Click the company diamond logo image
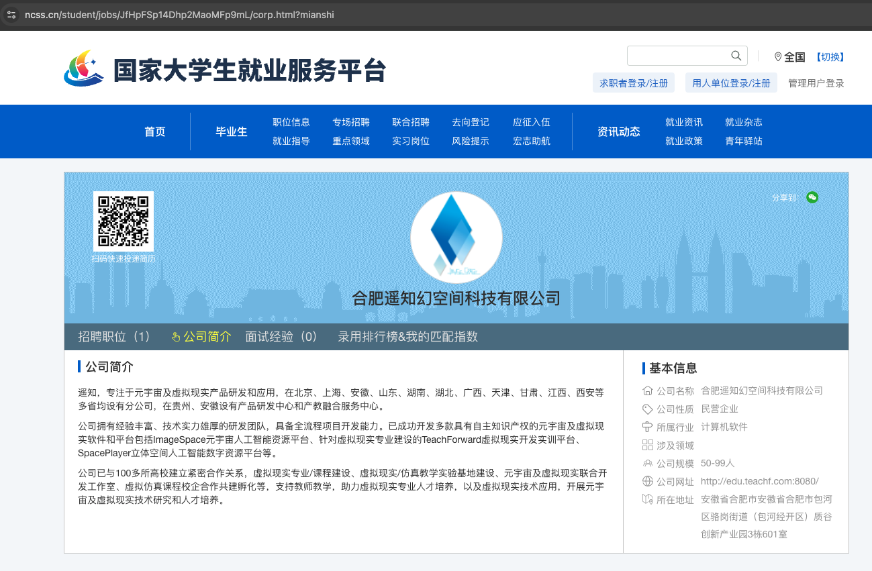Viewport: 872px width, 571px height. 456,238
